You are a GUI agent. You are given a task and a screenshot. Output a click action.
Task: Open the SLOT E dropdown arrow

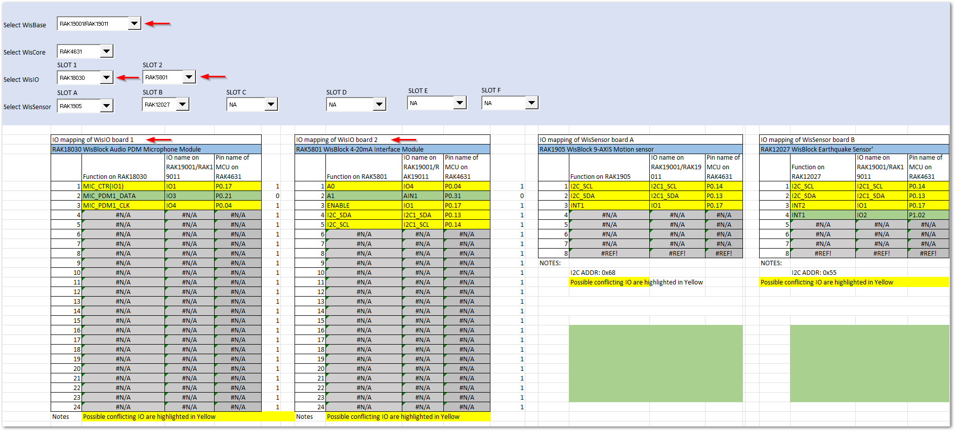point(460,103)
